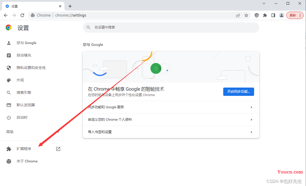Click the person icon for 您与 Google
Viewport: 306px width, 186px height.
9,43
